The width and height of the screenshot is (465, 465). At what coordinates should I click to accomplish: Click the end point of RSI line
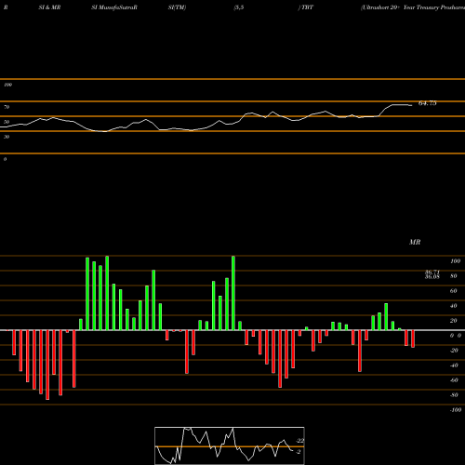tap(412, 106)
